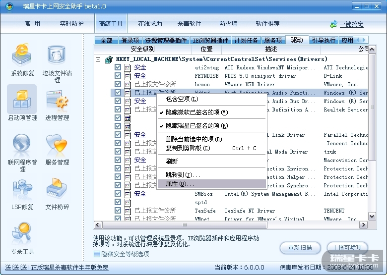
Task: Uncheck the FETNDISB driver checkbox
Action: (118, 76)
